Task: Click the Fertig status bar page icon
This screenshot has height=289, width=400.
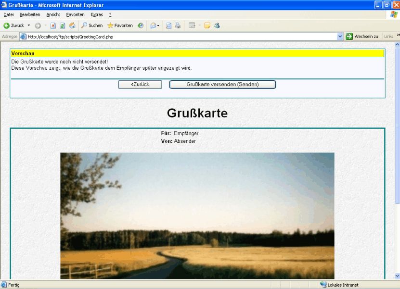Action: pyautogui.click(x=4, y=285)
